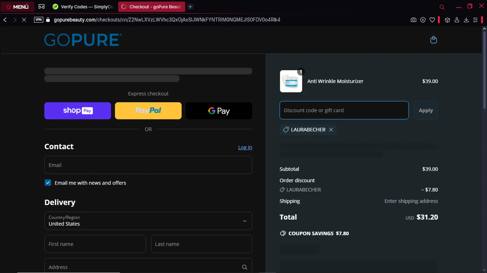Screen dimensions: 487x273
Task: Take a snapshot with camera icon
Action: point(413,20)
